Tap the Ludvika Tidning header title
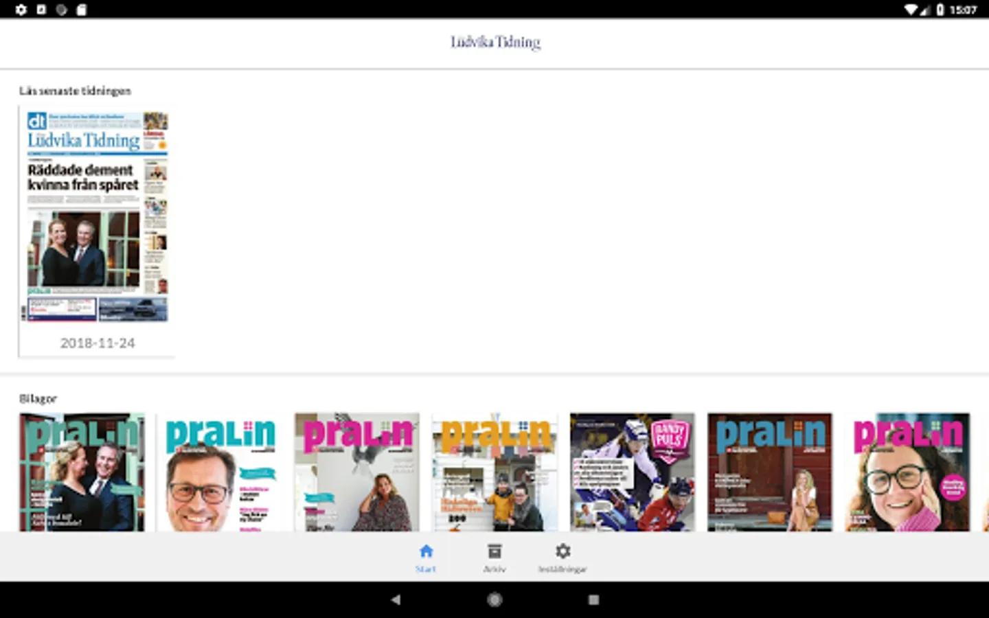Screen dimensions: 989x618 coord(495,42)
